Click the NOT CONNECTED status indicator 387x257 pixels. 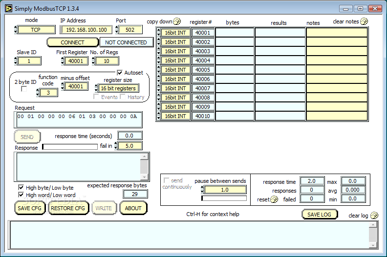click(x=127, y=42)
